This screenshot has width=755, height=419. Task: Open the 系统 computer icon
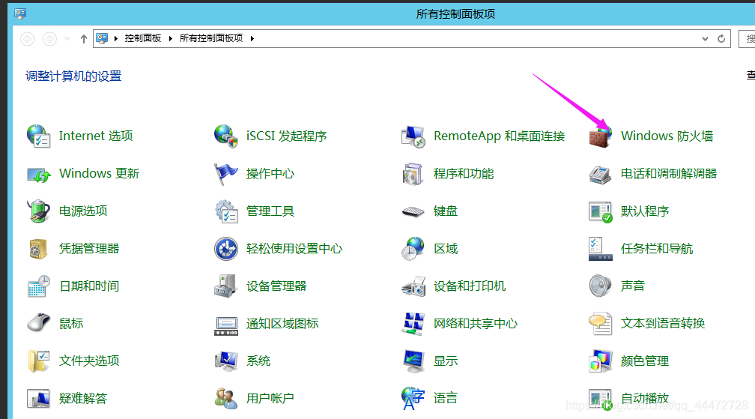click(x=226, y=361)
